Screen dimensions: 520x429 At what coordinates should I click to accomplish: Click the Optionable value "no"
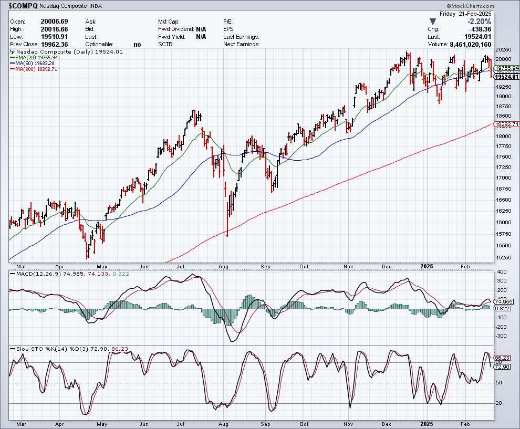tap(137, 45)
